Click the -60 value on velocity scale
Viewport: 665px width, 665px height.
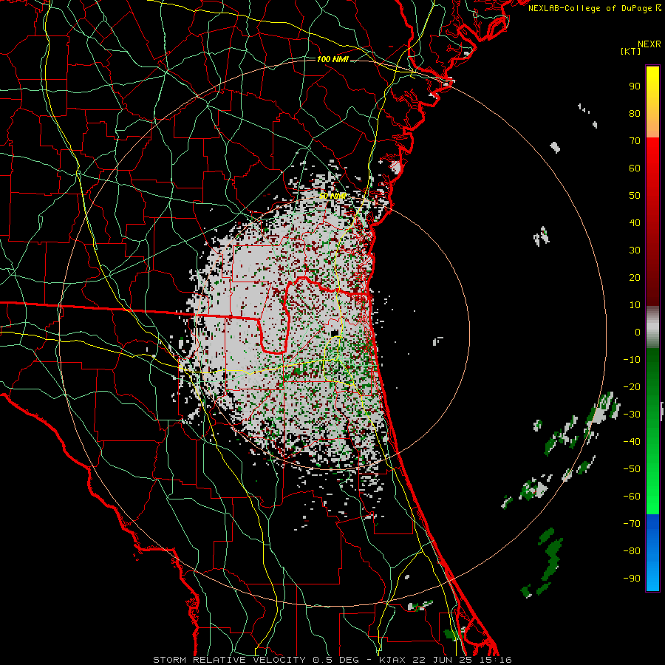pos(632,497)
